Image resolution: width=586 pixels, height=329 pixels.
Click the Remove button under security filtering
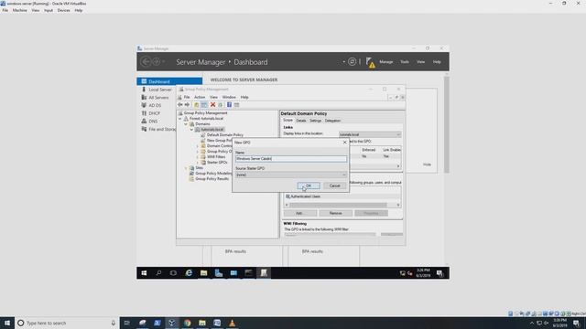(x=336, y=213)
